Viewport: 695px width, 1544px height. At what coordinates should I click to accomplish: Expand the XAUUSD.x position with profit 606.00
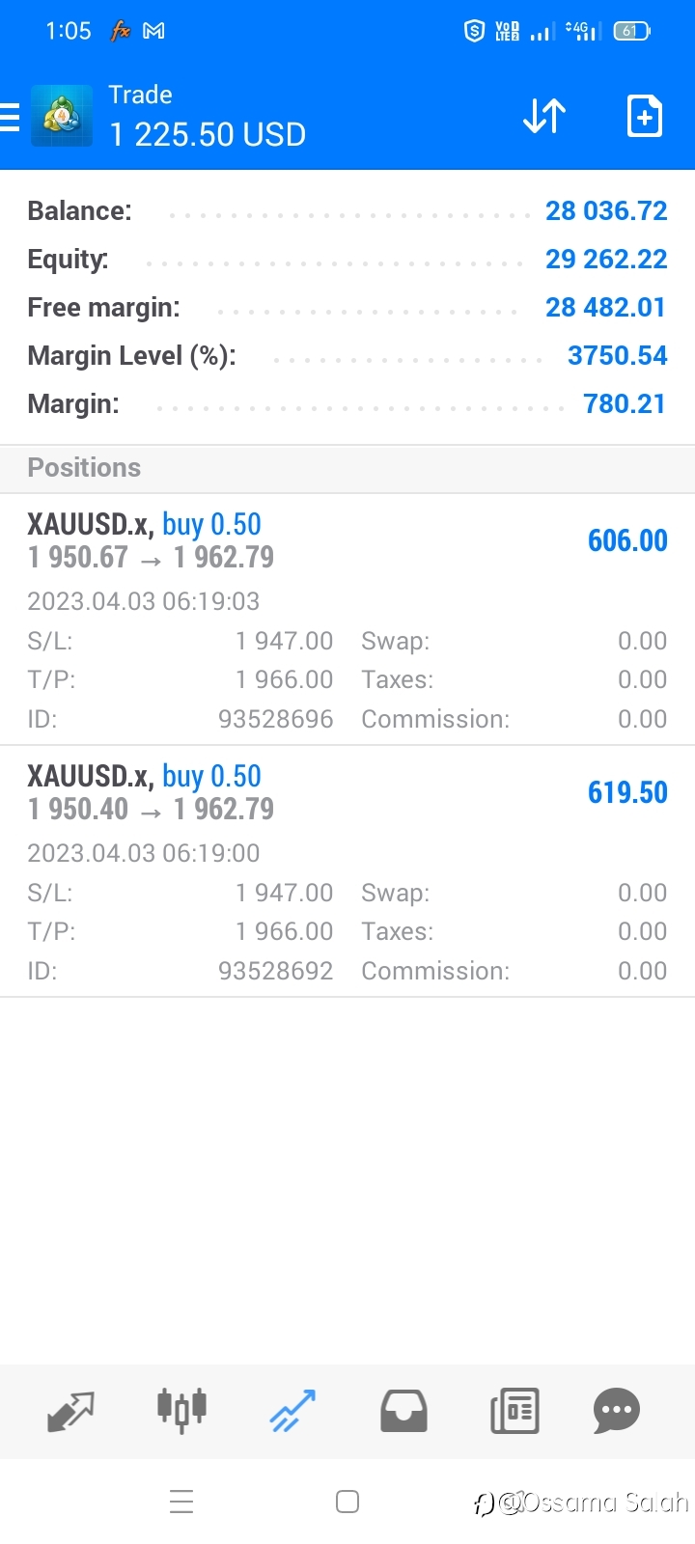coord(347,540)
